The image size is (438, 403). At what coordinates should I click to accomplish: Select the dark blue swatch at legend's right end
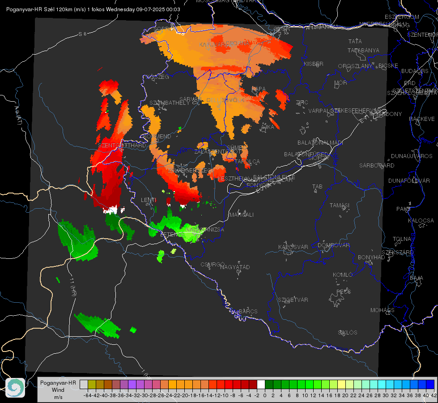pyautogui.click(x=430, y=384)
